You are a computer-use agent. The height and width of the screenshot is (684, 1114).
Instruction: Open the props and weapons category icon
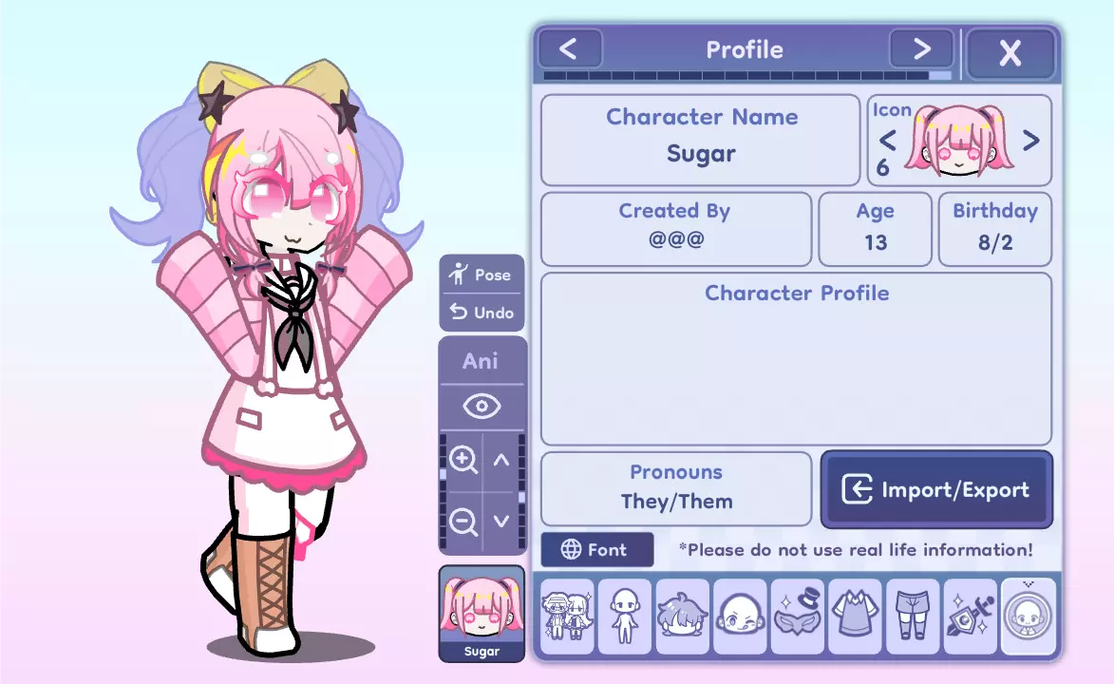click(970, 617)
